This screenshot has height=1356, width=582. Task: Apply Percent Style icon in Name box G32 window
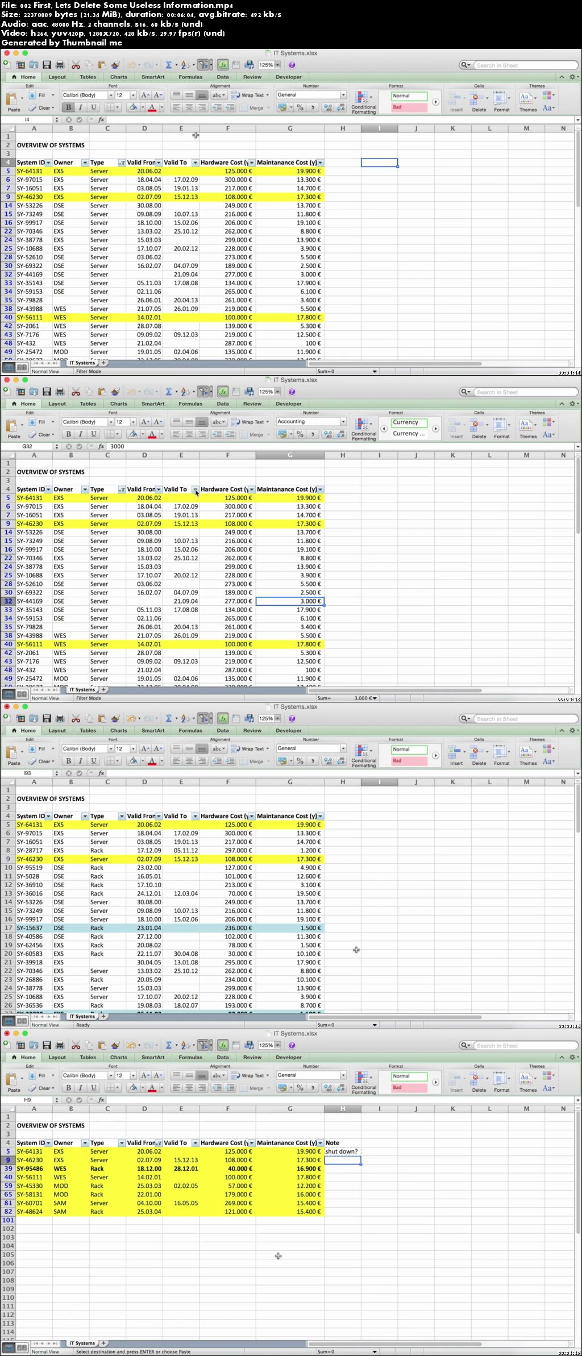point(300,434)
